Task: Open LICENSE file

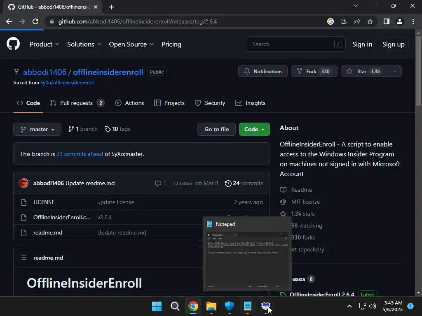Action: tap(44, 202)
